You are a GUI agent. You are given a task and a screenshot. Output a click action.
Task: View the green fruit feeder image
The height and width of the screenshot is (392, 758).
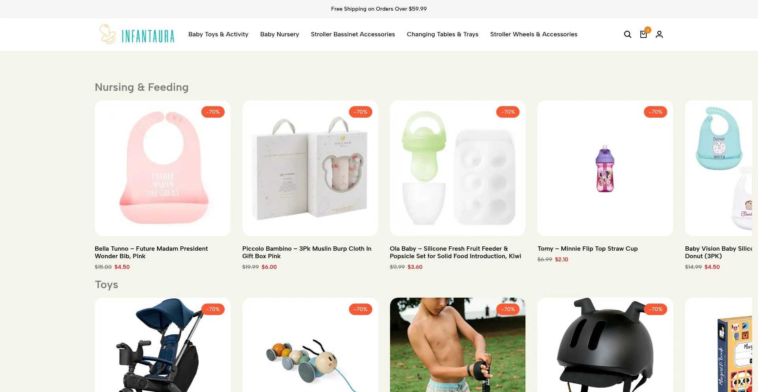[458, 168]
